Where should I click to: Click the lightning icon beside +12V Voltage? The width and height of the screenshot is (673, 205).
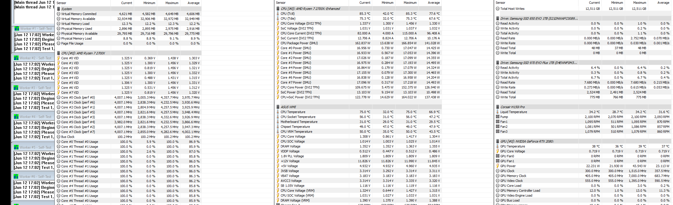coord(278,161)
